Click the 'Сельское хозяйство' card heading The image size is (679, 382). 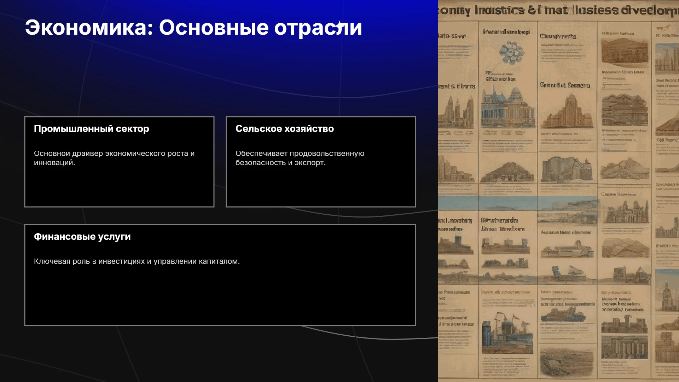point(285,129)
